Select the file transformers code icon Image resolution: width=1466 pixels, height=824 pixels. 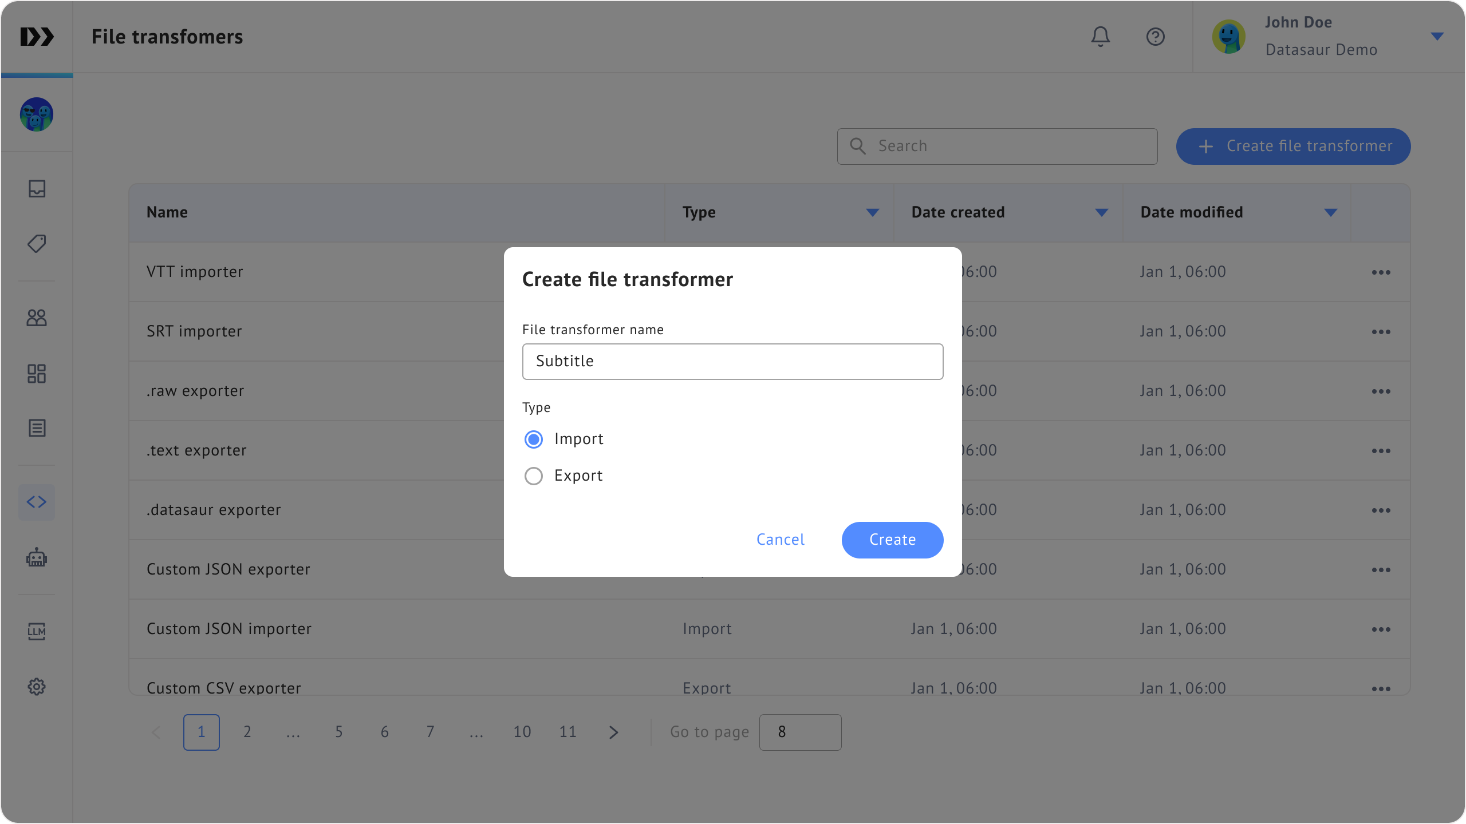tap(37, 502)
